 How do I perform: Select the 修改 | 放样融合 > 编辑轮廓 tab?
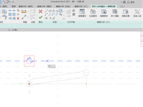pyautogui.click(x=104, y=6)
